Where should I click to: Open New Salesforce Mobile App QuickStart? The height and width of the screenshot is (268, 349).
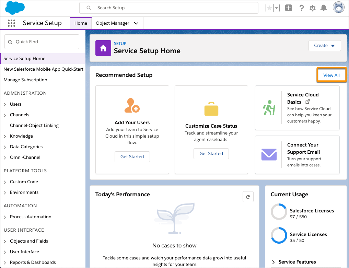(x=43, y=69)
